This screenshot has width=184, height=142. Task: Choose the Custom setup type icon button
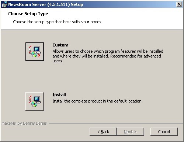(35, 52)
